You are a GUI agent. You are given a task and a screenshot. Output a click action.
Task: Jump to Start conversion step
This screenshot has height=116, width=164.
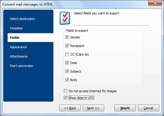(x=21, y=66)
